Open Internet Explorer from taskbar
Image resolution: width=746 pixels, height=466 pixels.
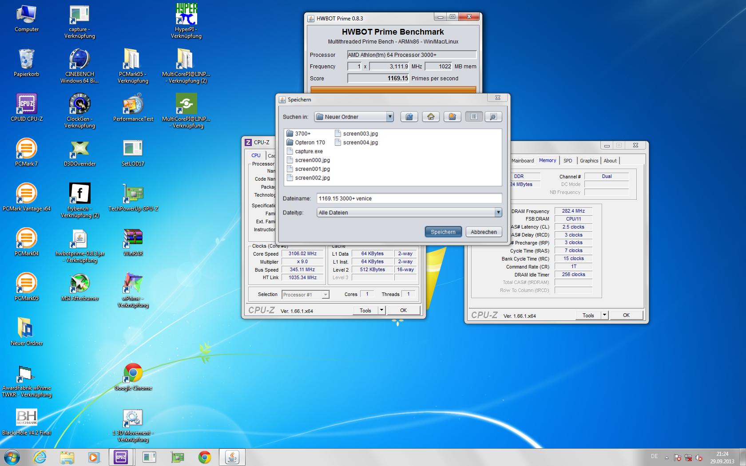(40, 457)
